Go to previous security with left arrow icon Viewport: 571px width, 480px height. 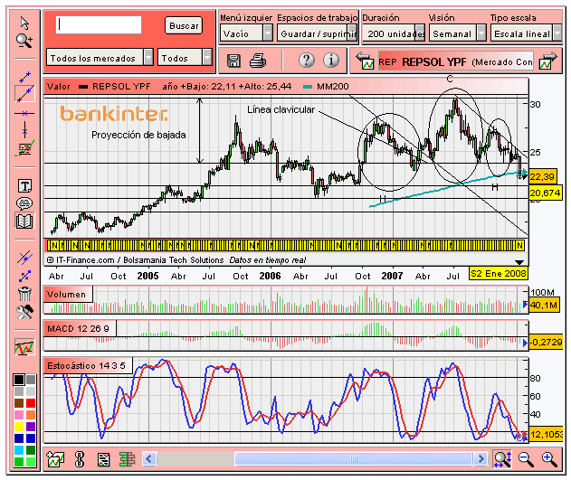365,61
